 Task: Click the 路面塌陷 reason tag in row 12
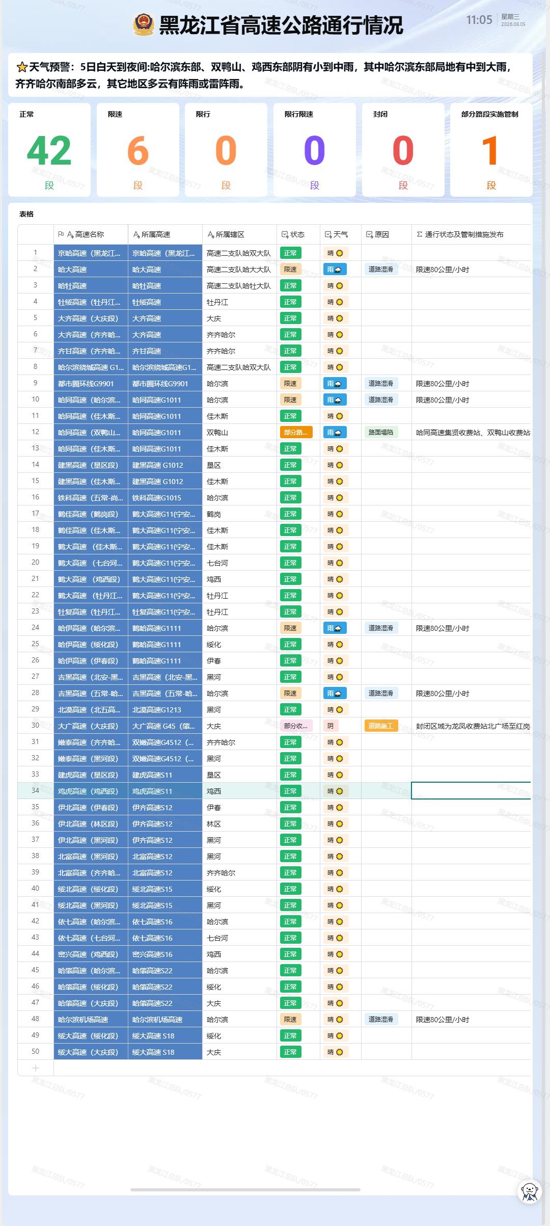(381, 432)
